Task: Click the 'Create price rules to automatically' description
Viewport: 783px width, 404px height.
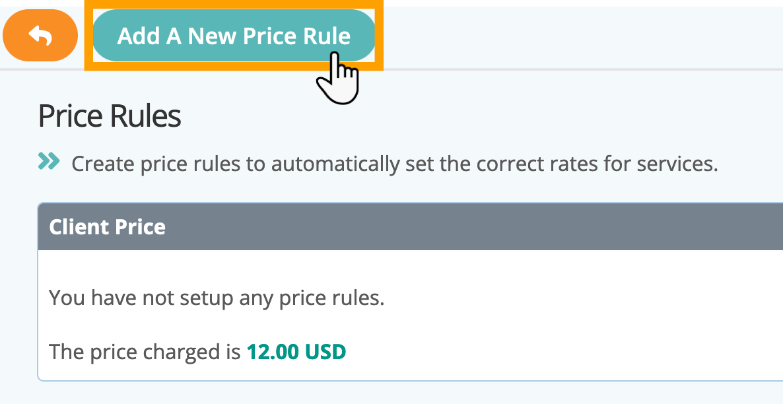Action: (395, 164)
